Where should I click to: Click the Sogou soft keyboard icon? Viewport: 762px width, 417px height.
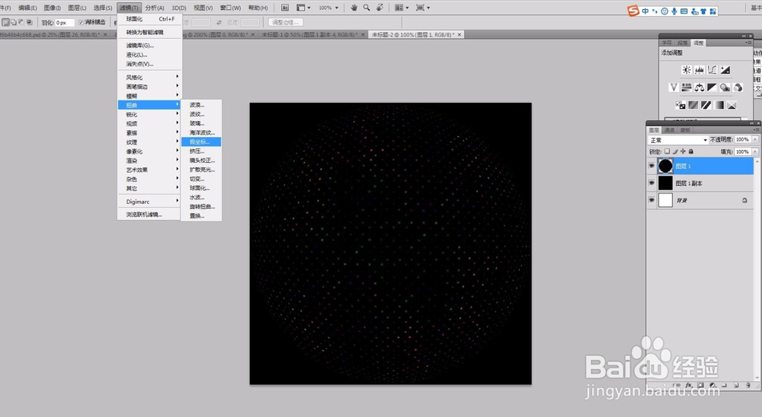[x=684, y=11]
